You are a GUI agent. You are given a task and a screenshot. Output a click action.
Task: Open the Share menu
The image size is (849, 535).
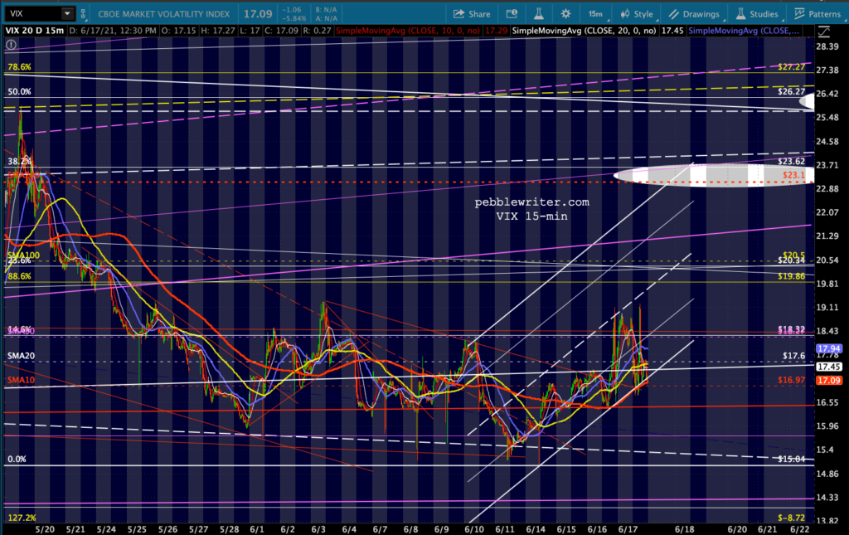coord(472,14)
